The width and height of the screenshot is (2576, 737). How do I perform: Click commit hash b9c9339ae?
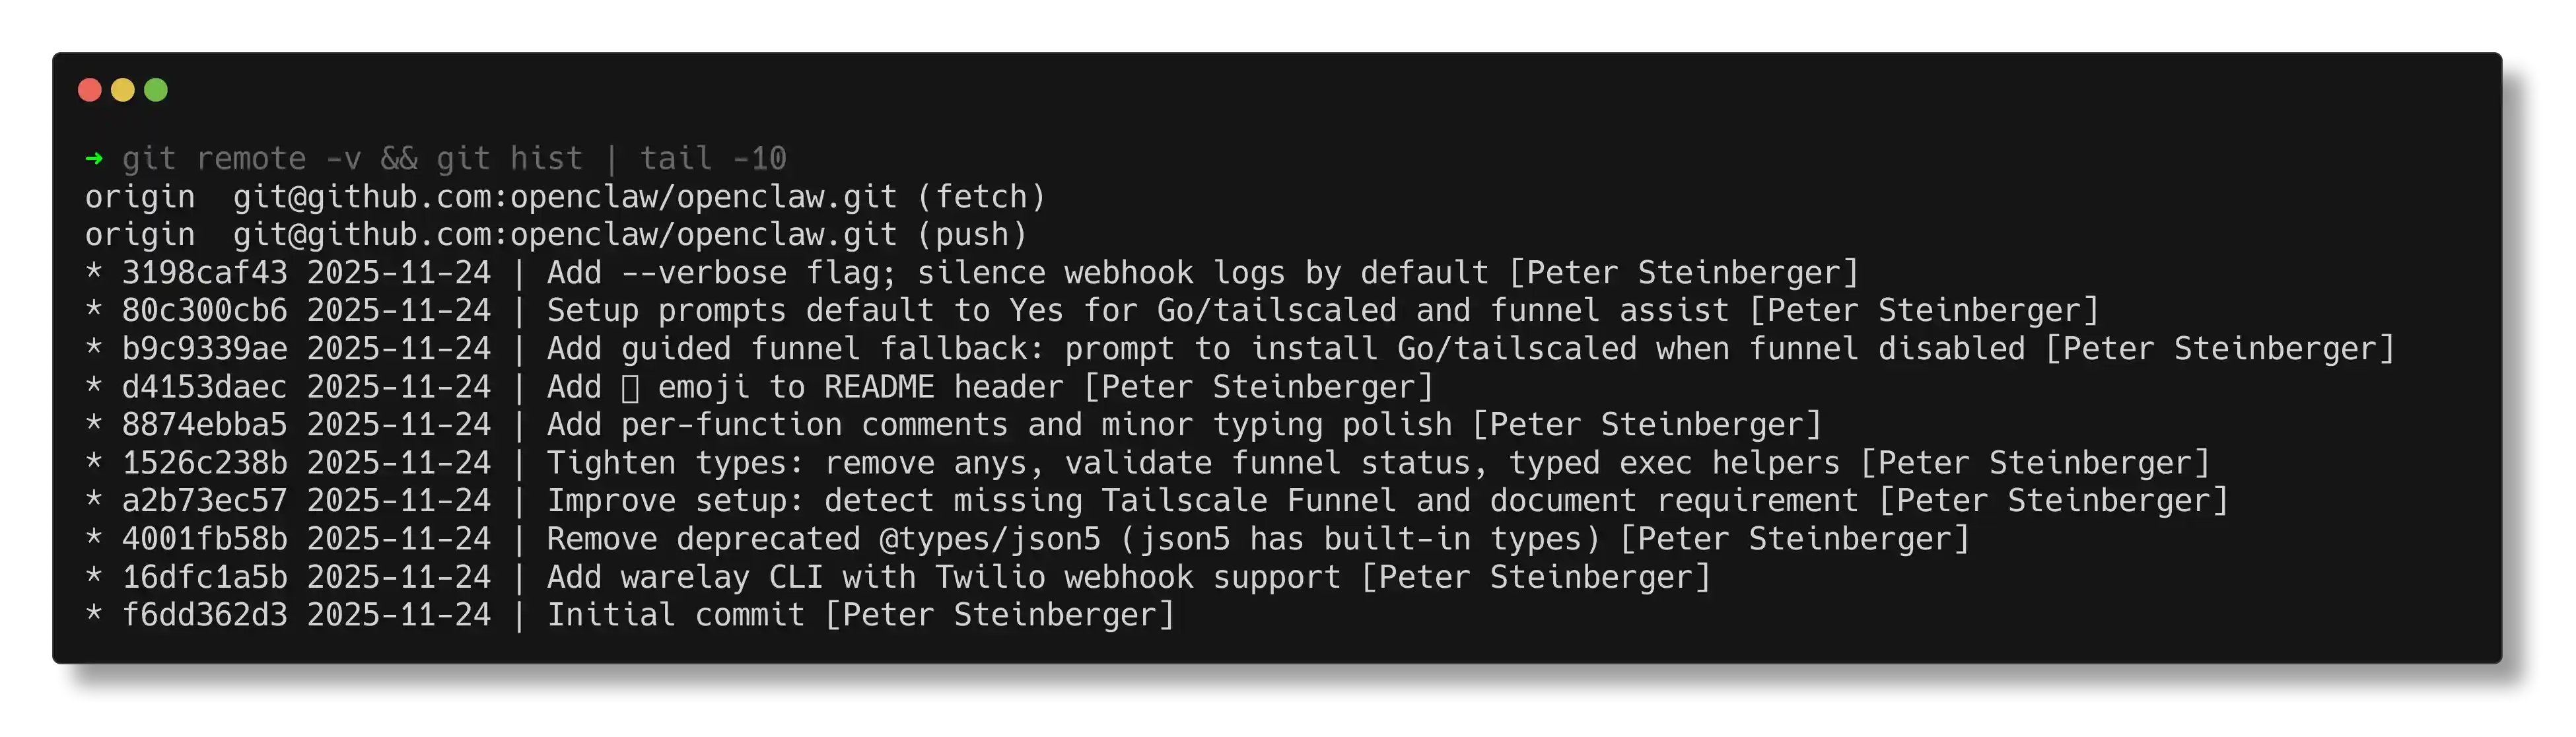[x=204, y=349]
